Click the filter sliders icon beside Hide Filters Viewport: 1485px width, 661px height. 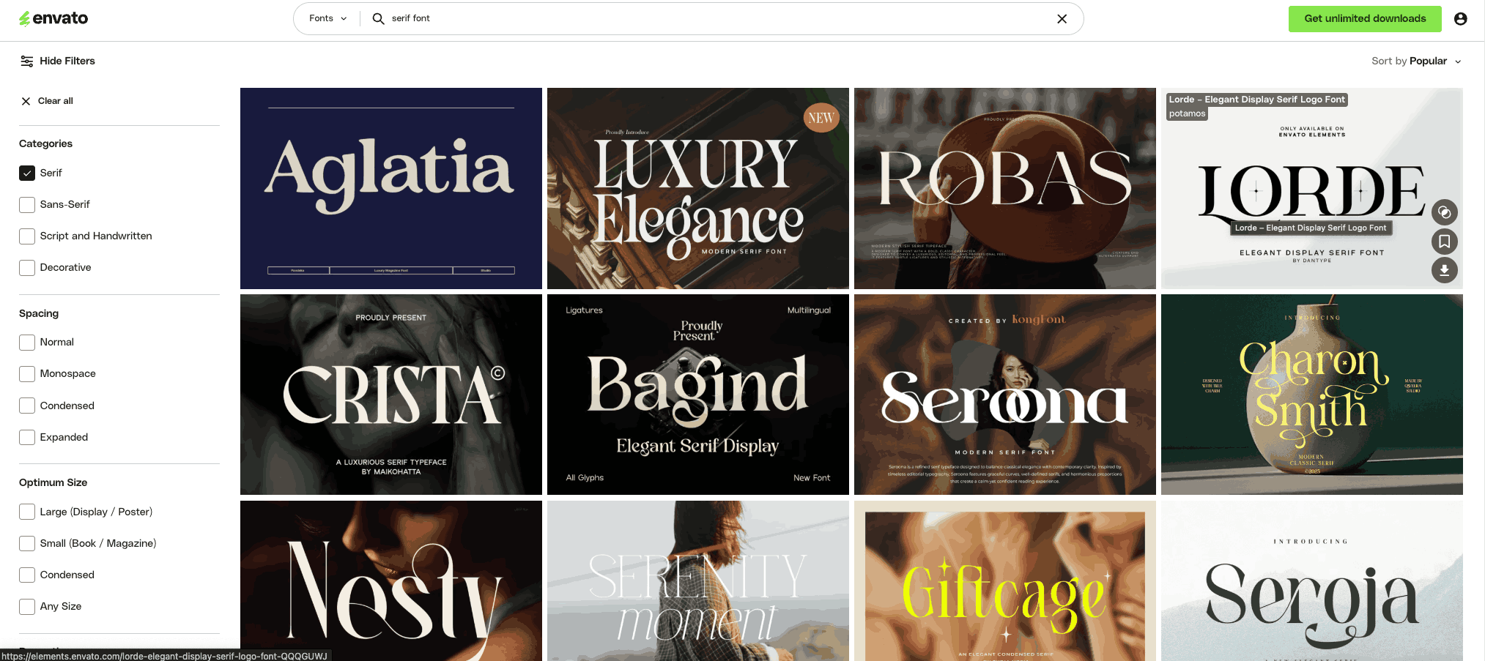(27, 61)
